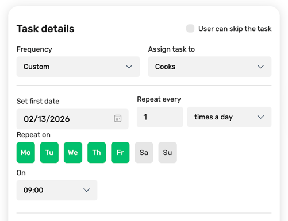Click the calendar icon in the date field
288x221 pixels.
point(118,118)
